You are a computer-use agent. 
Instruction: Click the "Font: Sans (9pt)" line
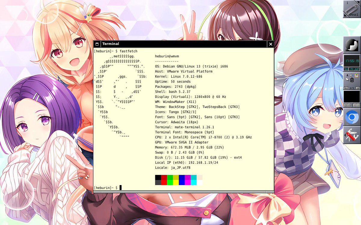197,117
